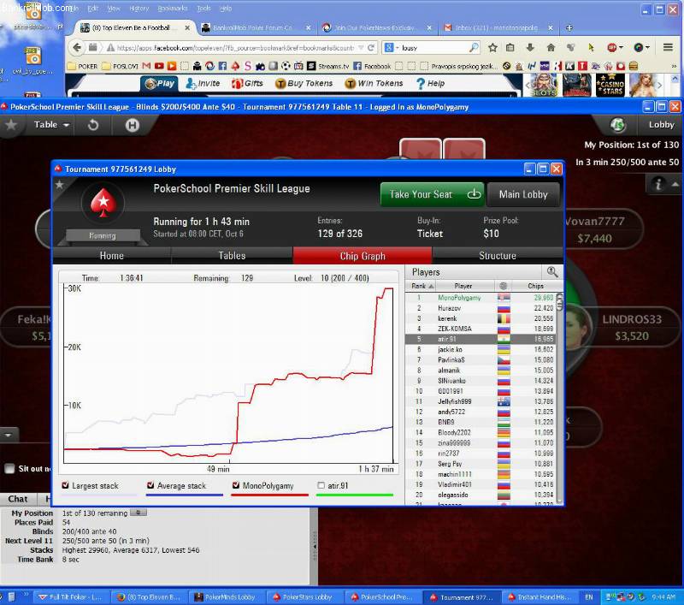Click the EN language indicator in the taskbar
Viewport: 684px width, 605px height.
(x=588, y=596)
